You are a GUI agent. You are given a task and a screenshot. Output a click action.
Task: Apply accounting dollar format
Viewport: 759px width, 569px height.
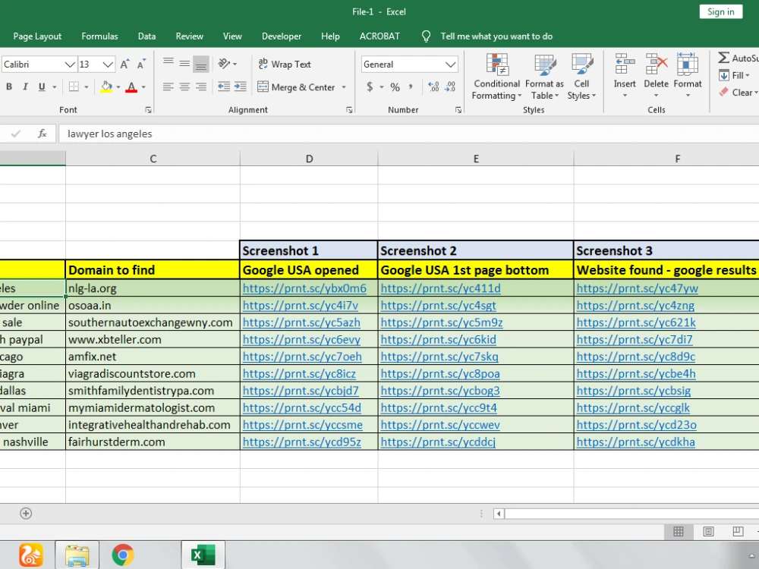pyautogui.click(x=370, y=87)
